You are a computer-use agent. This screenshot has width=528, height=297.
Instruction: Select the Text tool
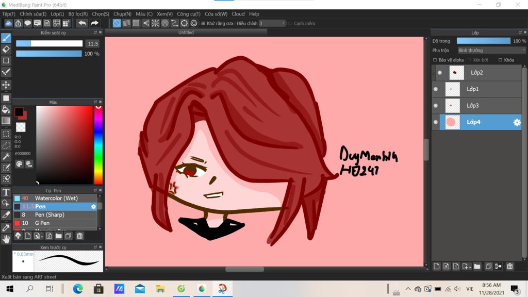click(x=6, y=192)
